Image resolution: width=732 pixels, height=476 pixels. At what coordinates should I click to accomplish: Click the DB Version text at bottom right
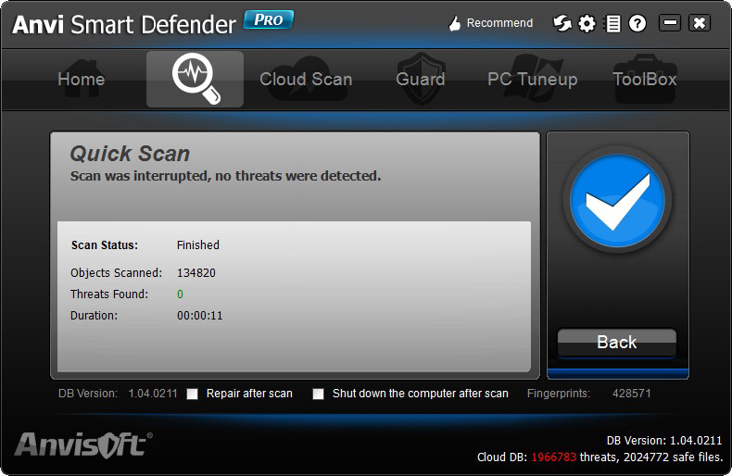[x=663, y=441]
